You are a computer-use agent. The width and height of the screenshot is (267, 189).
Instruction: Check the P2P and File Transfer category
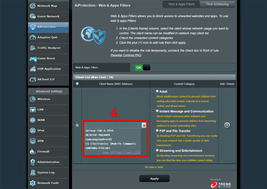coord(157,130)
